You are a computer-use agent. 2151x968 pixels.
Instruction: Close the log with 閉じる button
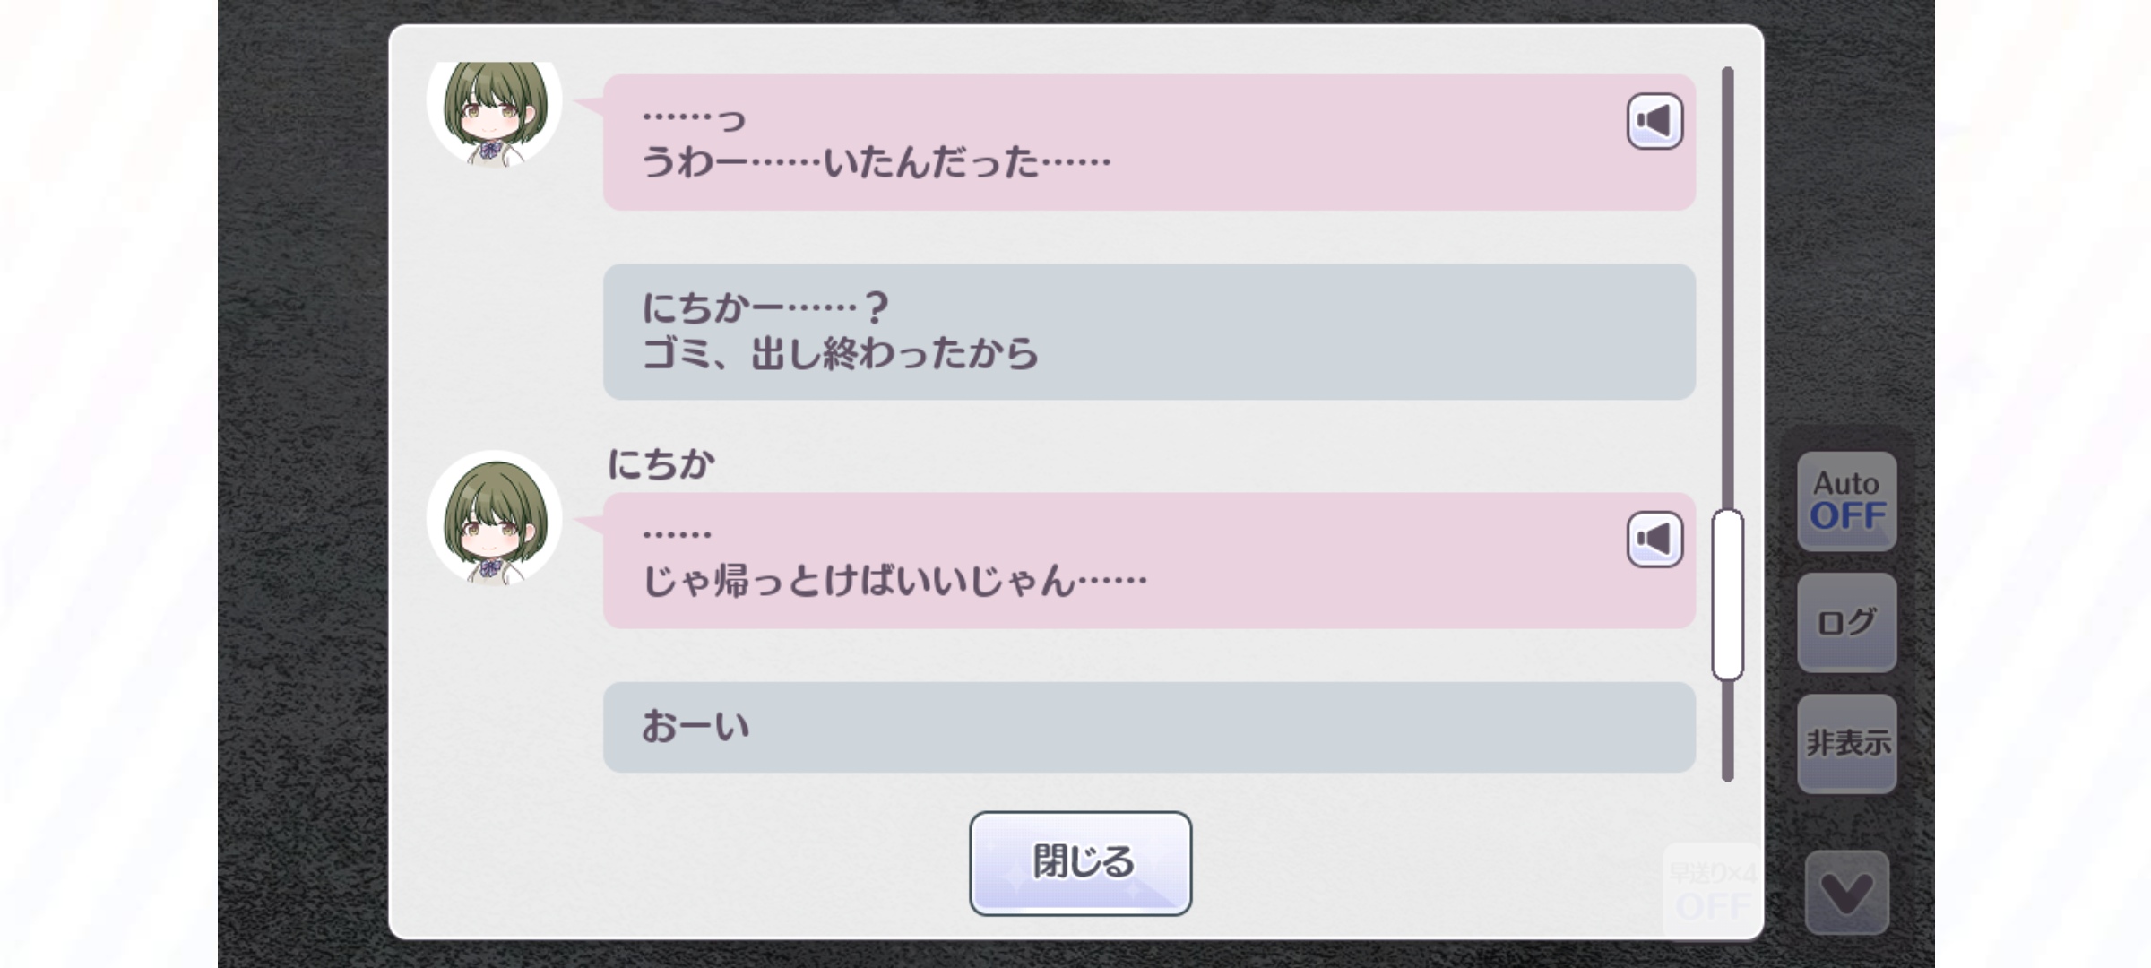(x=1080, y=863)
